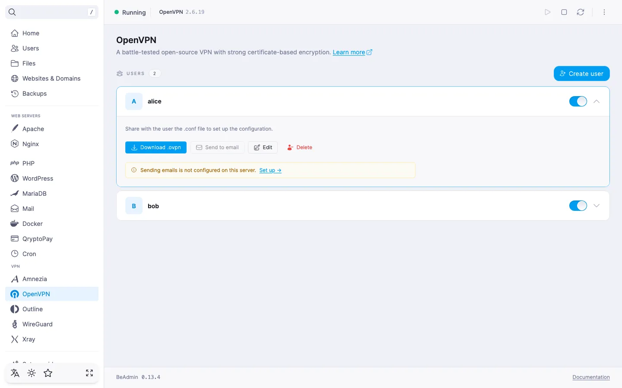This screenshot has width=622, height=388.
Task: Click the Mail envelope icon
Action: (x=15, y=209)
